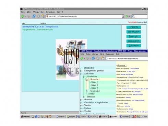Select Enfant 2 in the tree
This screenshot has width=168, height=126.
(95, 85)
